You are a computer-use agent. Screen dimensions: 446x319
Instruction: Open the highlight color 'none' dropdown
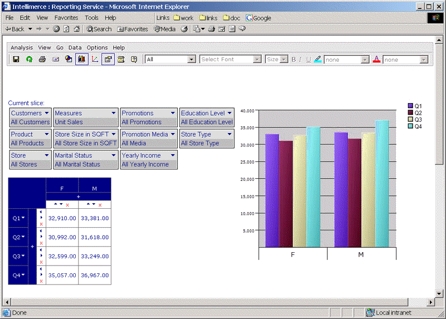pos(365,60)
